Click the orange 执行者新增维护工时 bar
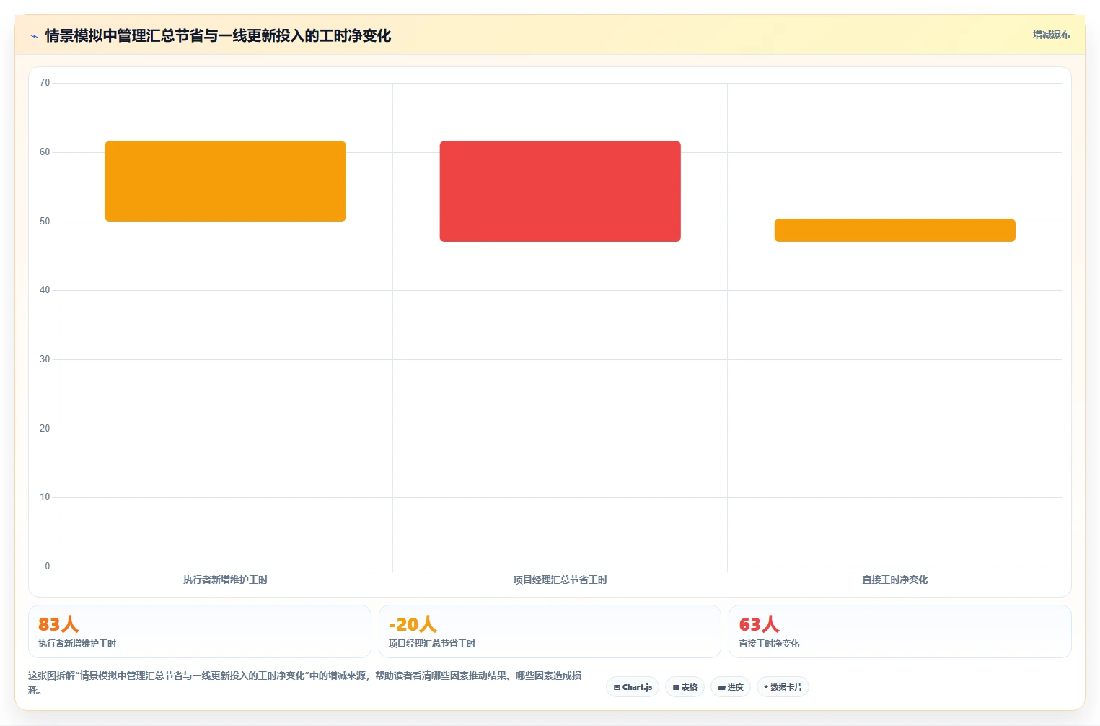 pos(225,181)
